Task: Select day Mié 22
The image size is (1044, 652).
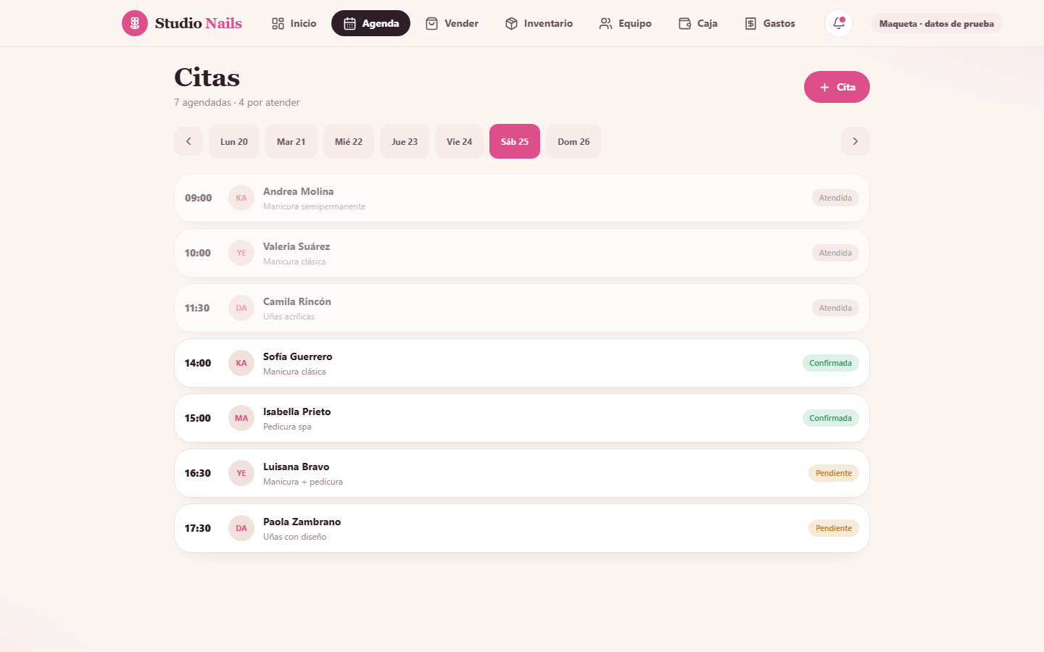Action: (x=349, y=141)
